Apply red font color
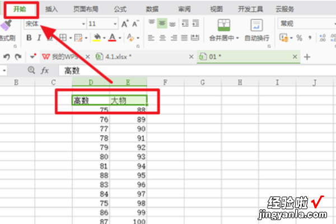 point(113,38)
